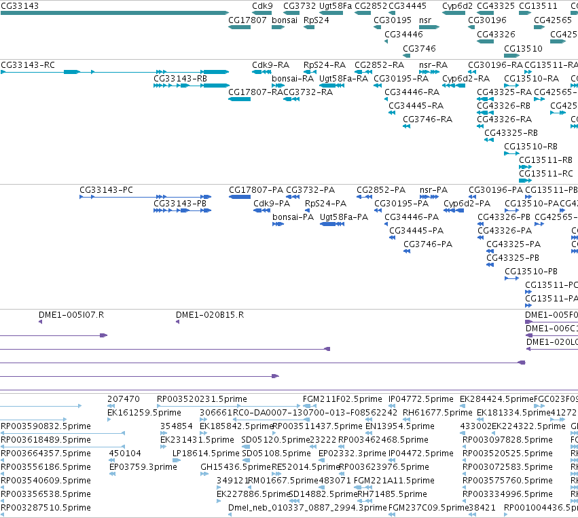The width and height of the screenshot is (578, 518).
Task: Select EST FGM211F02.5prime
Action: pyautogui.click(x=342, y=399)
